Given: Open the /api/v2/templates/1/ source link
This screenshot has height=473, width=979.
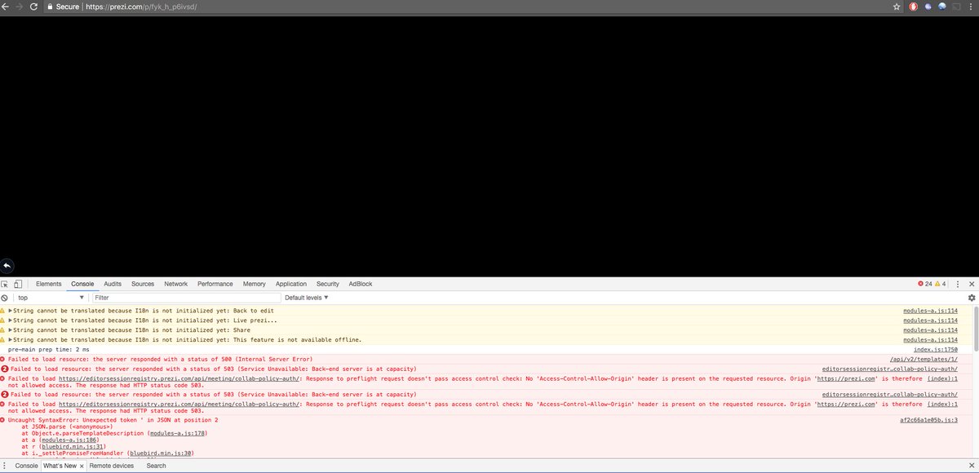Looking at the screenshot, I should point(924,359).
